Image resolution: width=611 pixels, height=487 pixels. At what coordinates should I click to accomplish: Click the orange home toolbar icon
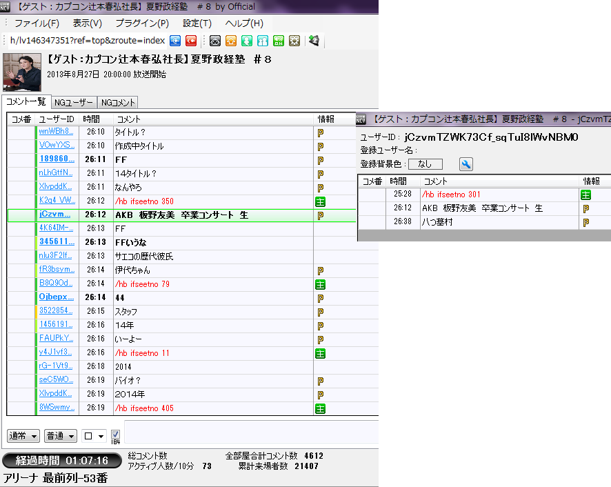pos(231,41)
